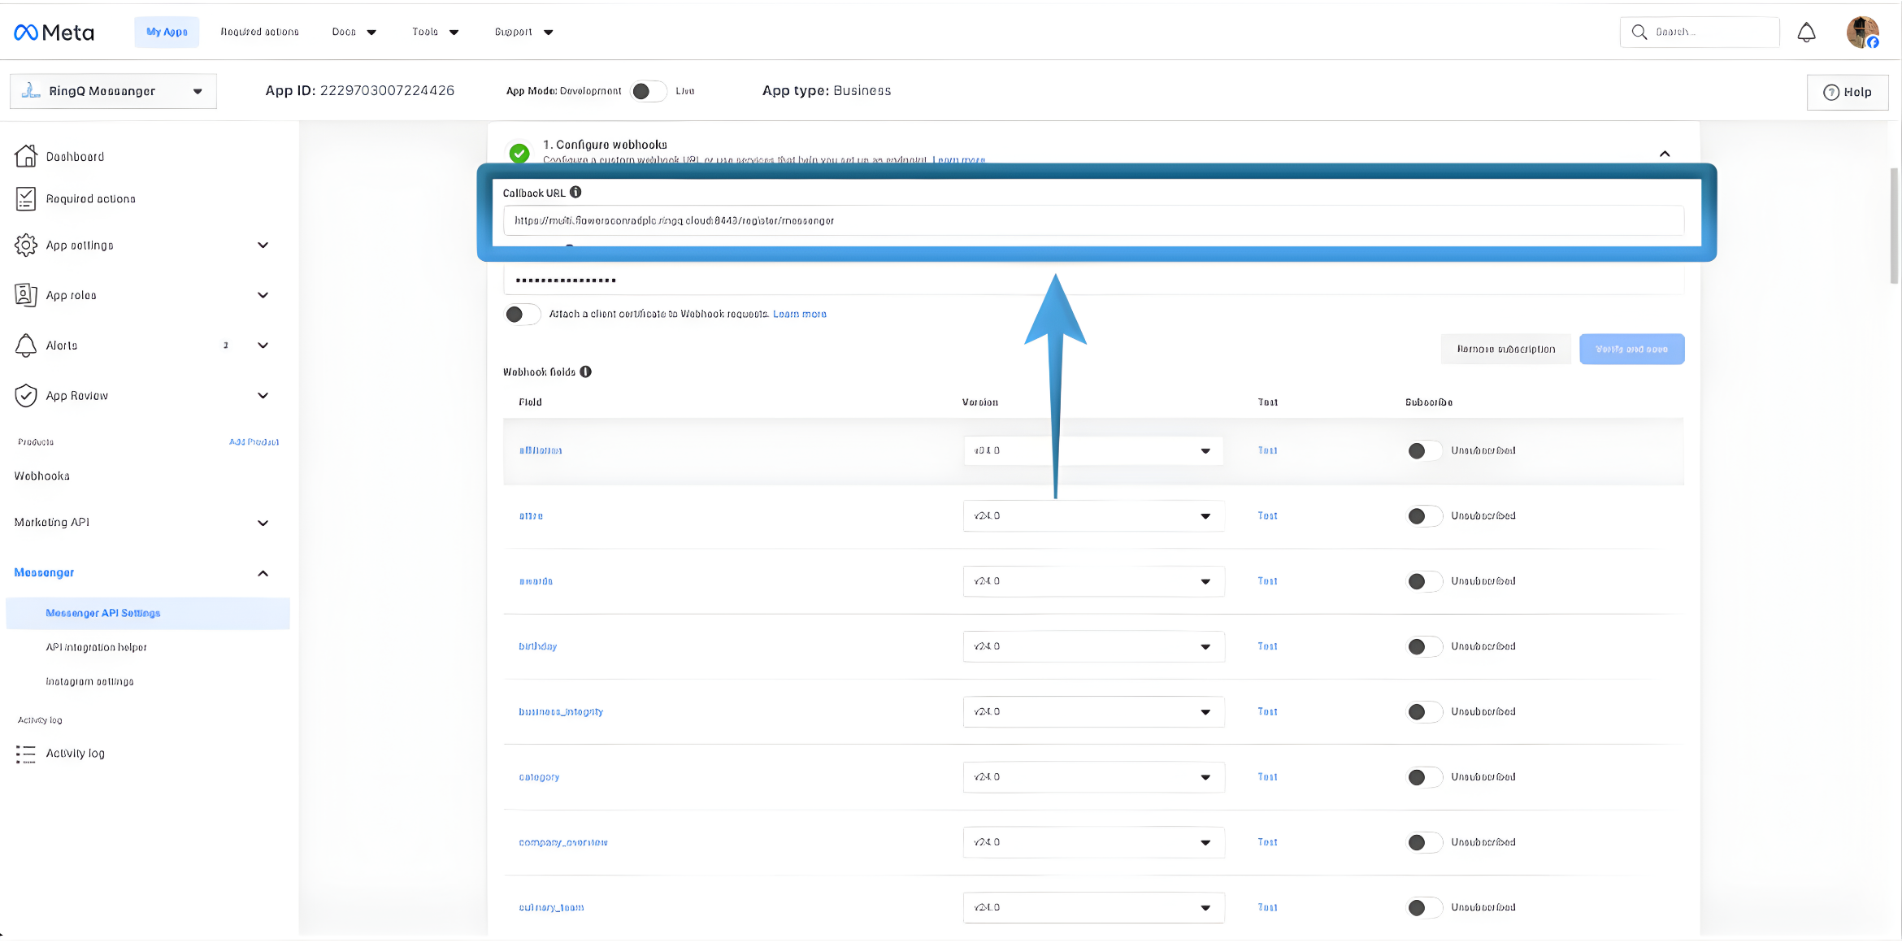Click the Test link for the category field
This screenshot has width=1902, height=943.
[x=1267, y=777]
